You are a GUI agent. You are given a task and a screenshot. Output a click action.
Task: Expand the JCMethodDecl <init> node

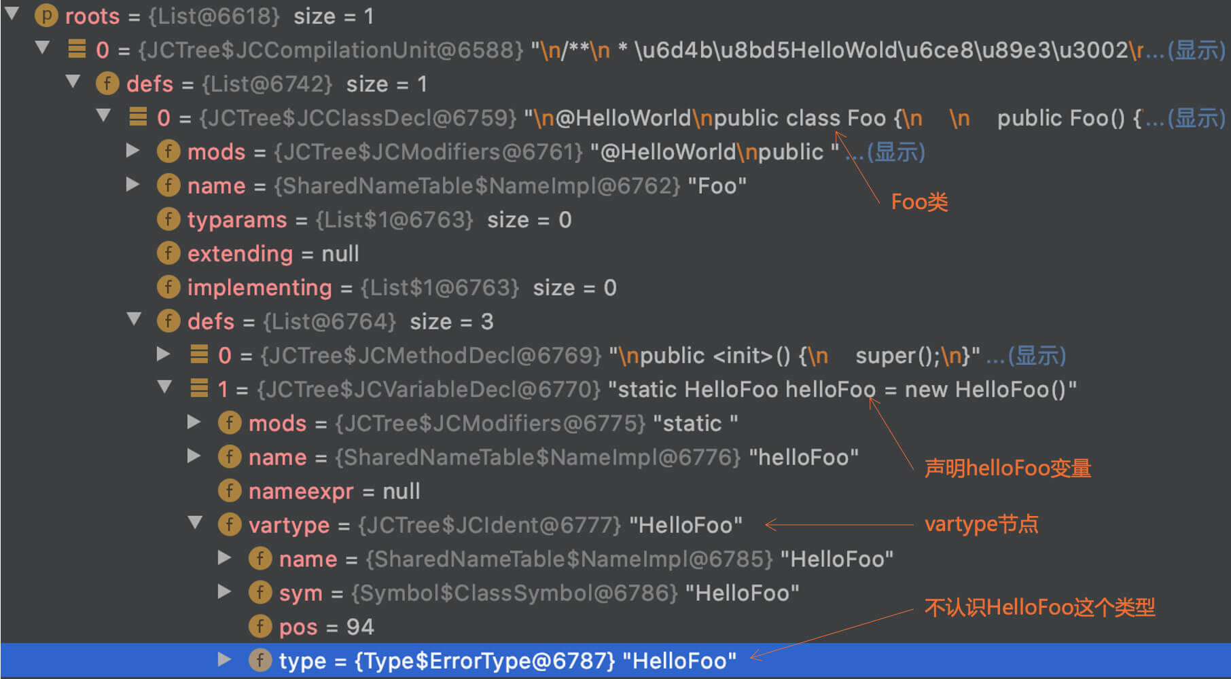point(163,354)
